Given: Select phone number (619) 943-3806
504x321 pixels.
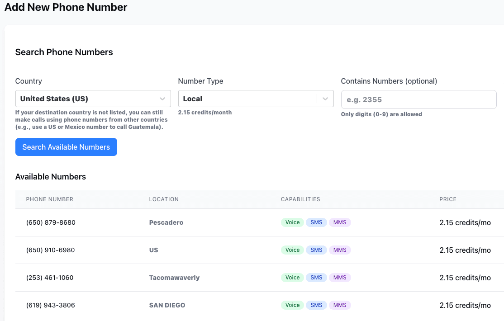Looking at the screenshot, I should click(x=51, y=305).
